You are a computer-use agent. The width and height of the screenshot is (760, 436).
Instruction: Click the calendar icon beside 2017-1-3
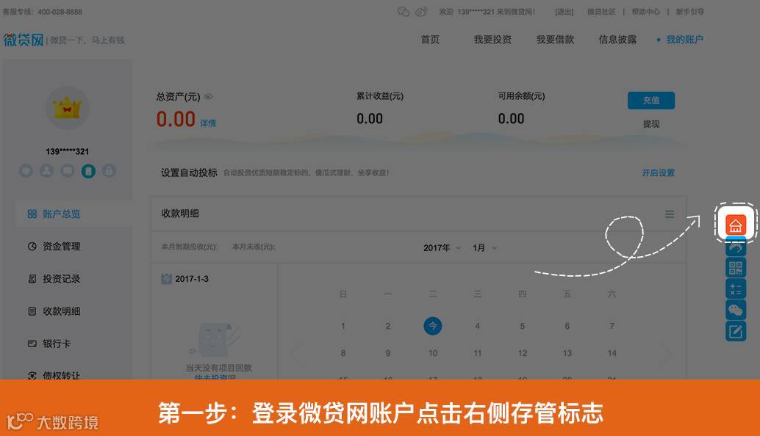(166, 279)
